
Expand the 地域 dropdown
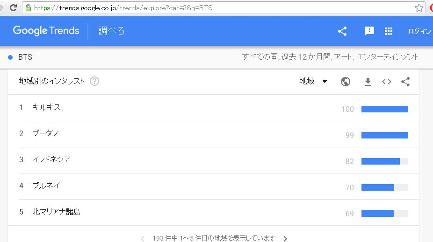(x=313, y=82)
